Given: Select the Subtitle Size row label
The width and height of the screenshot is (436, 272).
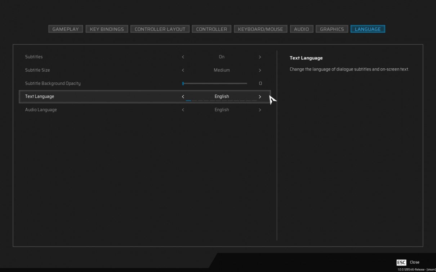Looking at the screenshot, I should 37,70.
